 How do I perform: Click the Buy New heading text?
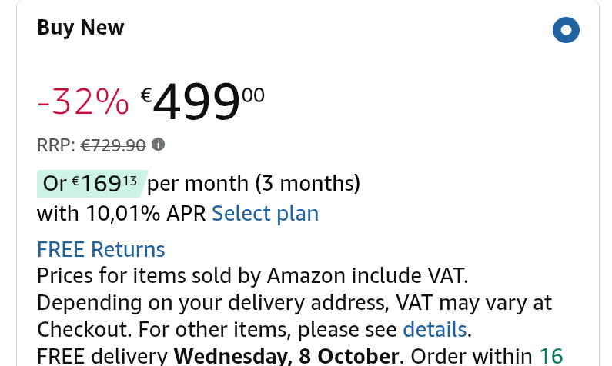pos(80,28)
